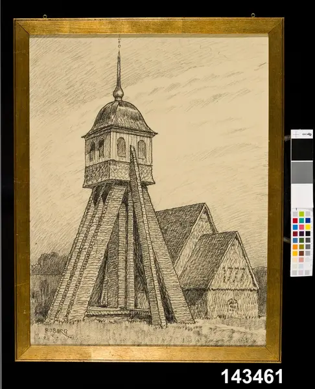315x389 pixels.
Task: Click the right hanging hook above frame
Action: point(253,15)
